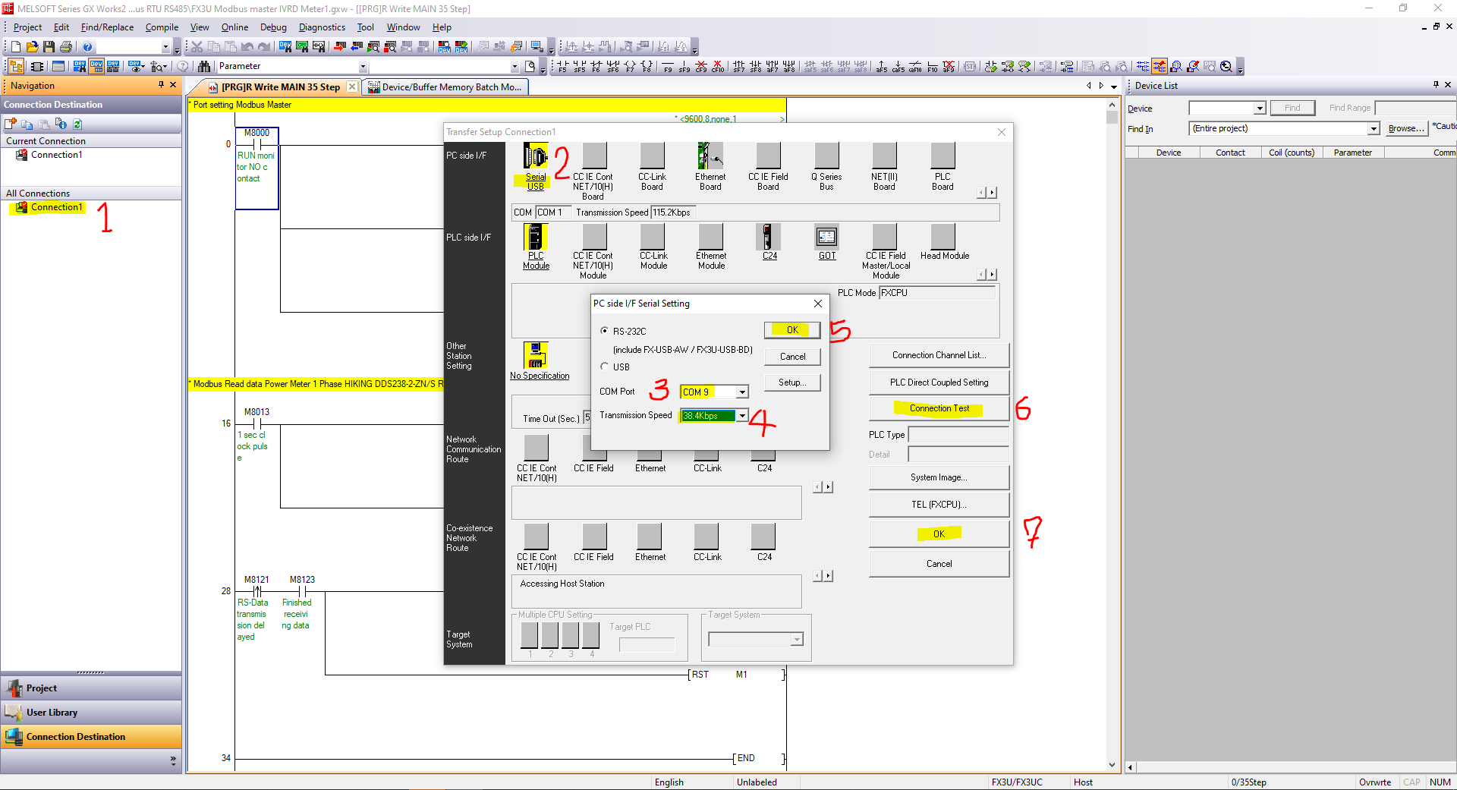Image resolution: width=1457 pixels, height=790 pixels.
Task: Select the PLC Module icon
Action: coord(535,238)
